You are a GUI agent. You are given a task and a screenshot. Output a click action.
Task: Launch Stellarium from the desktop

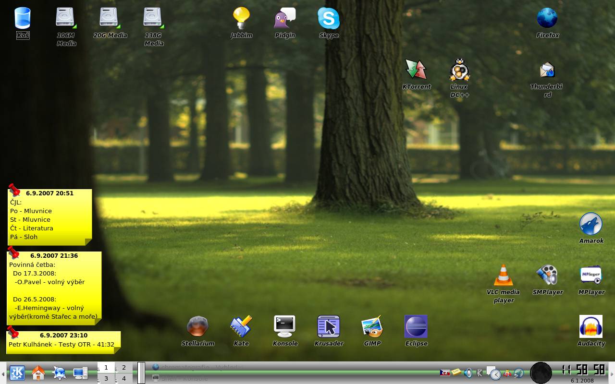tap(197, 327)
